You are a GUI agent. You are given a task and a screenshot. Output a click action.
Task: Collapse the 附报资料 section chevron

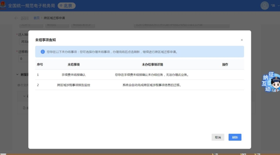pyautogui.click(x=17, y=75)
